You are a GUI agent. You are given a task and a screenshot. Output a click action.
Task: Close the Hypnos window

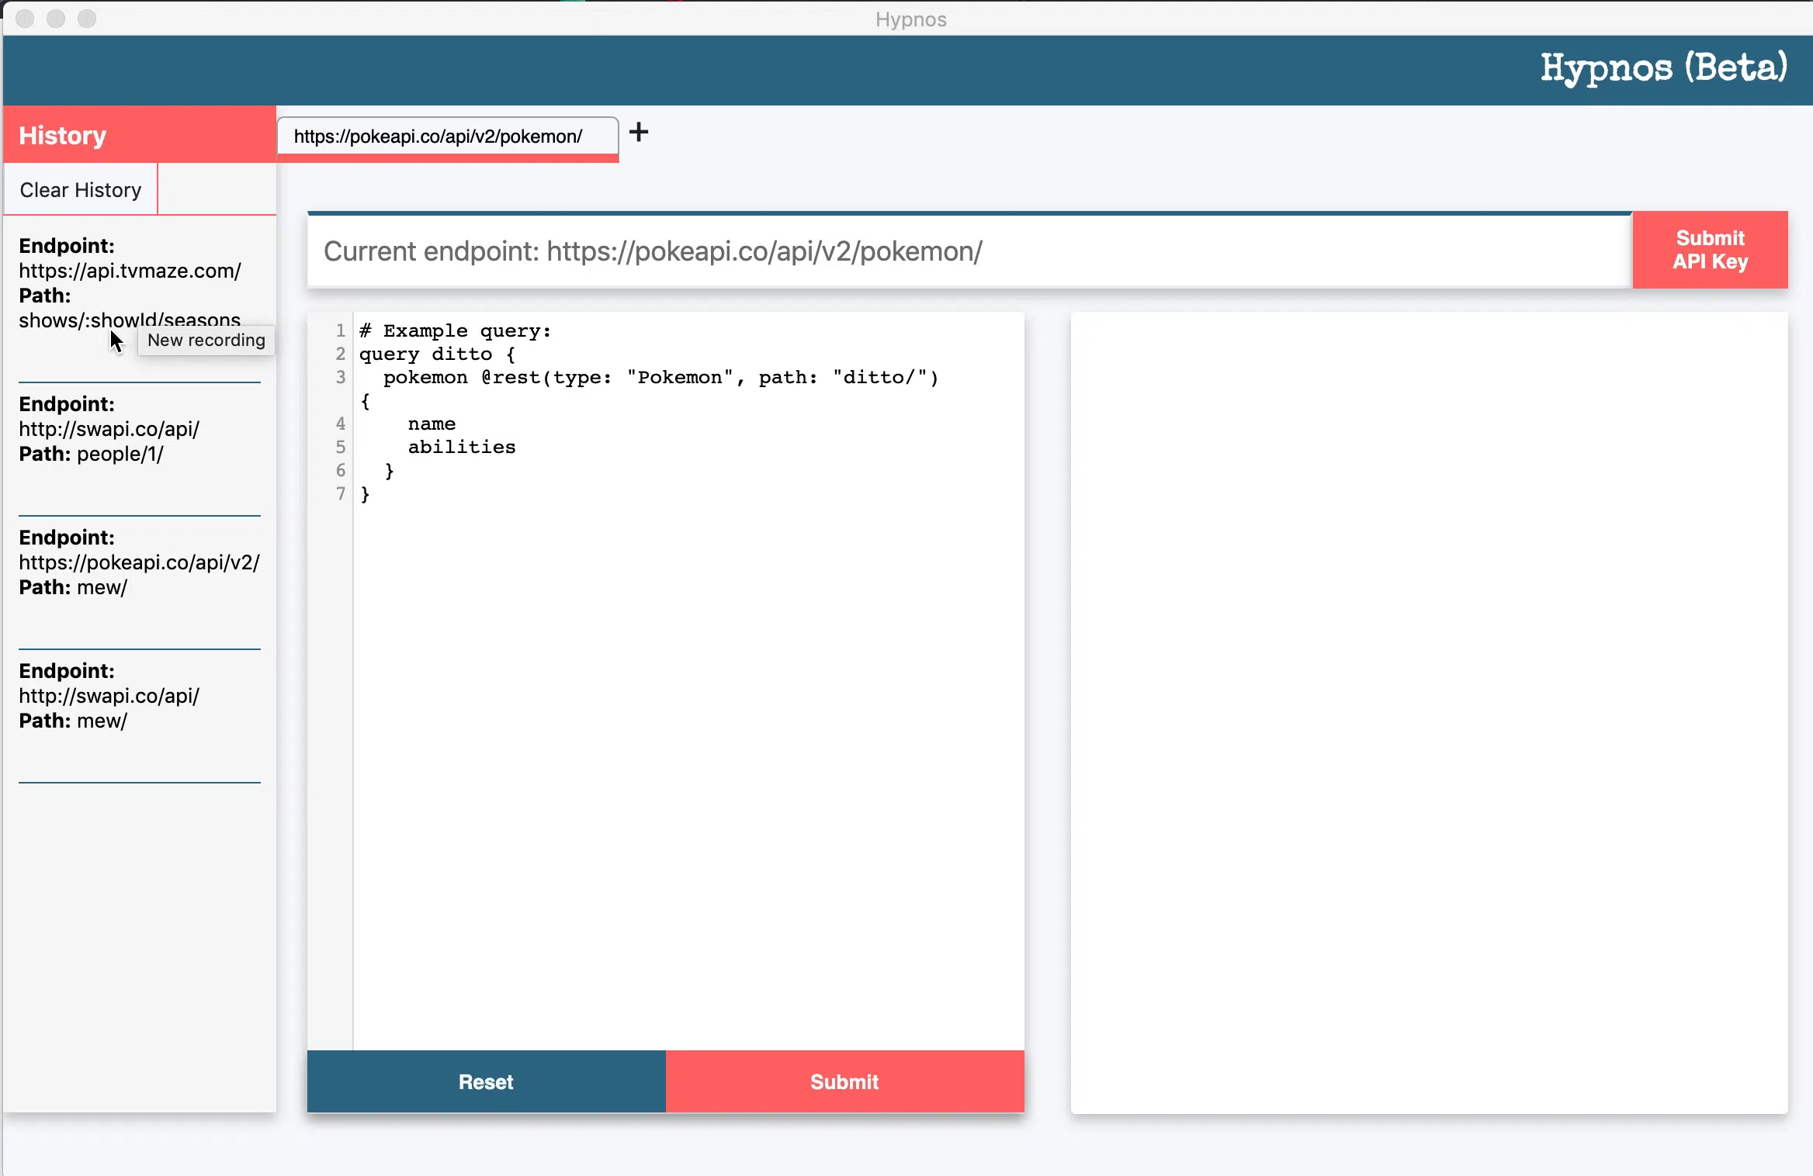pyautogui.click(x=25, y=19)
